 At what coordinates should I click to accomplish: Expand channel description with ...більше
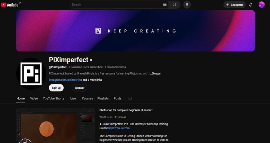[x=155, y=74]
